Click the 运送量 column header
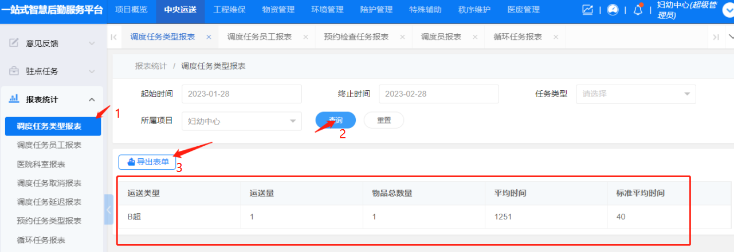This screenshot has width=734, height=252. 302,193
